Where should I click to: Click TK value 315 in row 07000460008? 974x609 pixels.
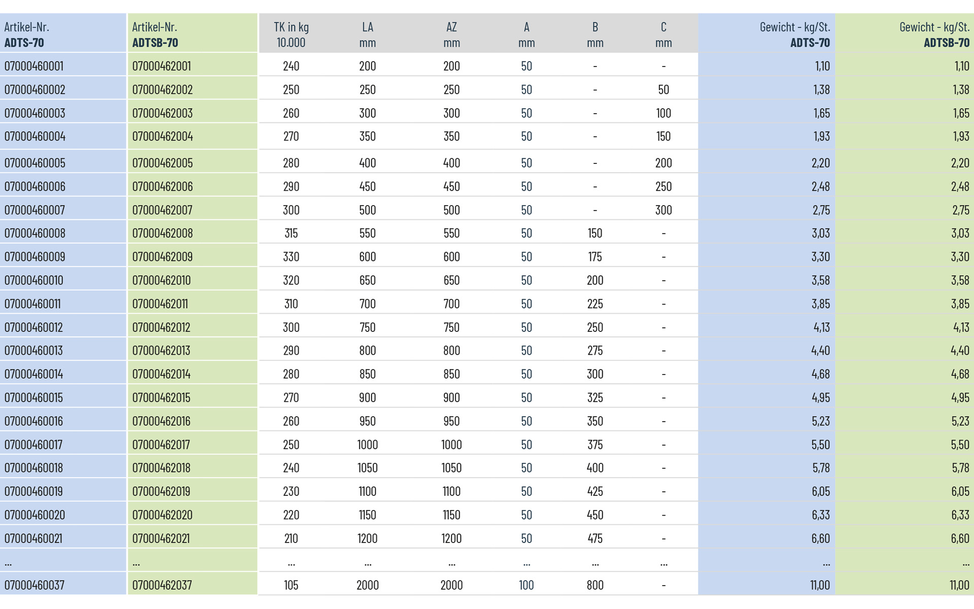[x=291, y=233]
